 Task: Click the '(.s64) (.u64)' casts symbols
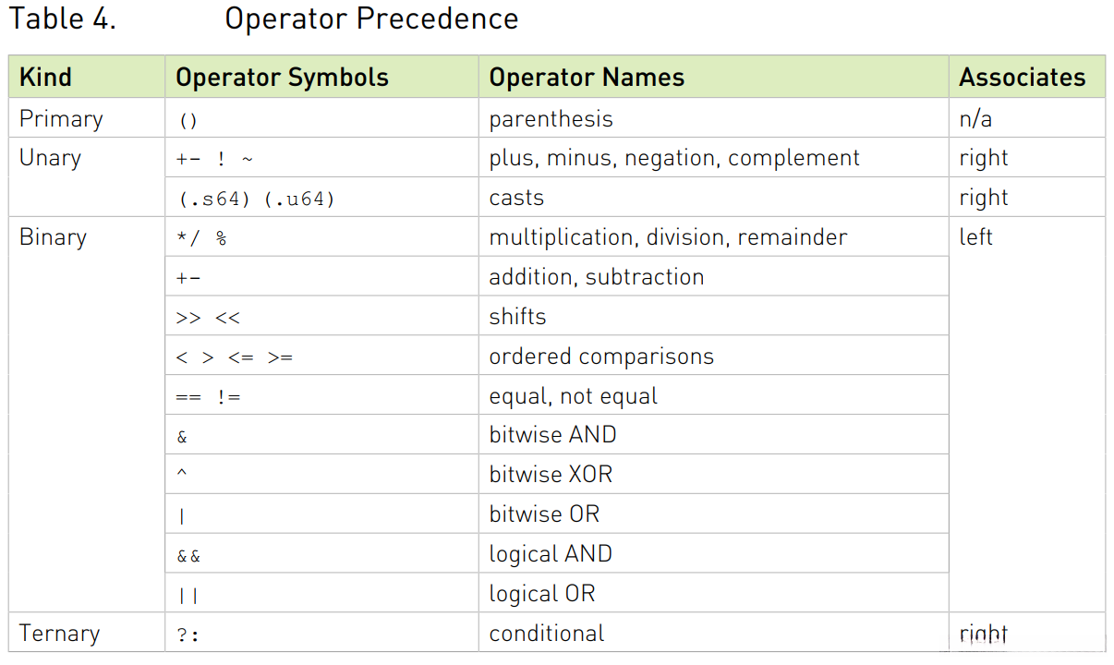255,199
